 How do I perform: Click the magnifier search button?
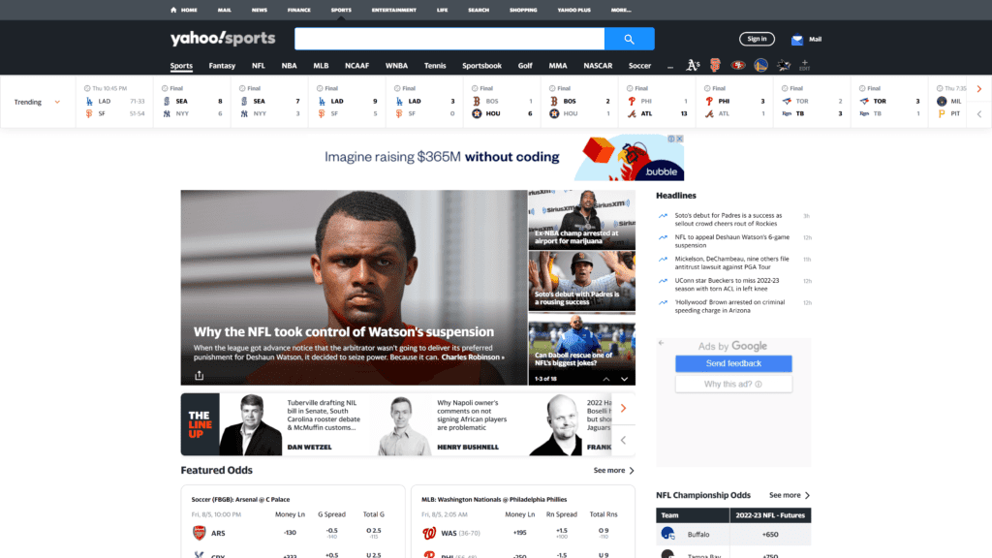coord(629,39)
